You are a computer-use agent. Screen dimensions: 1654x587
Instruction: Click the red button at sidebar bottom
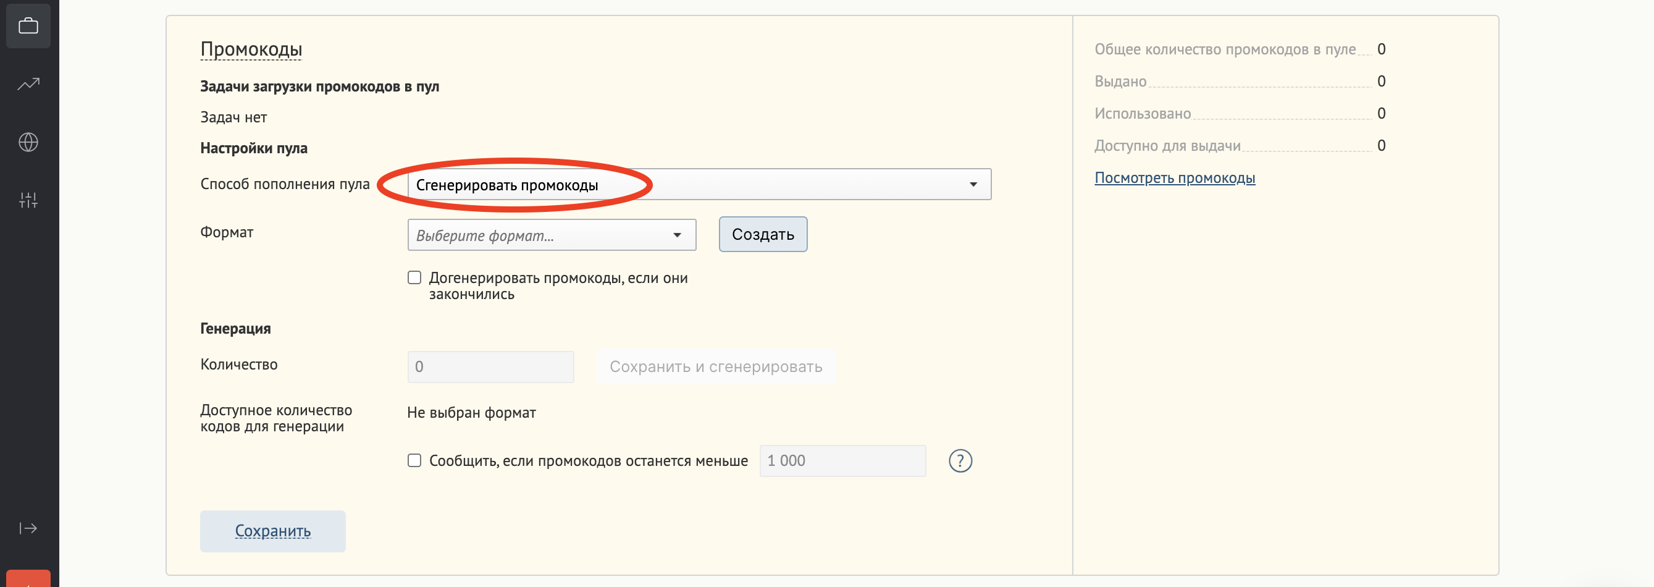click(x=28, y=578)
